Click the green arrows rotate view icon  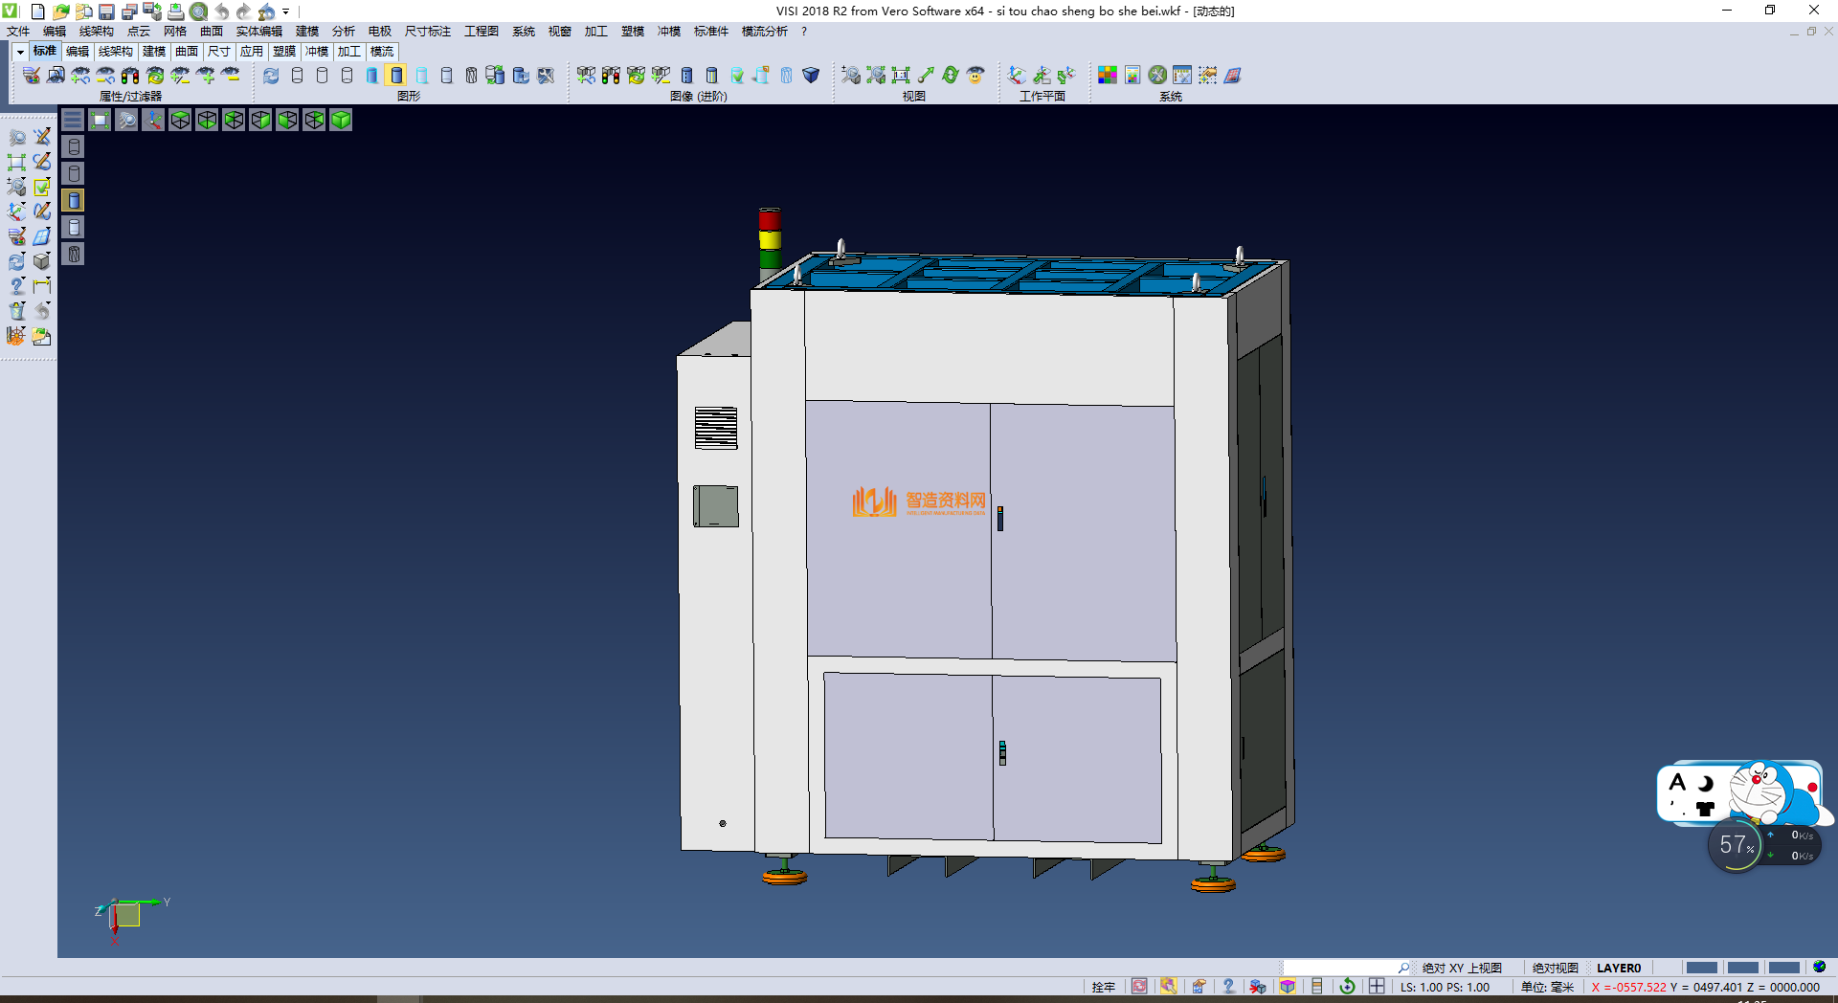click(951, 76)
